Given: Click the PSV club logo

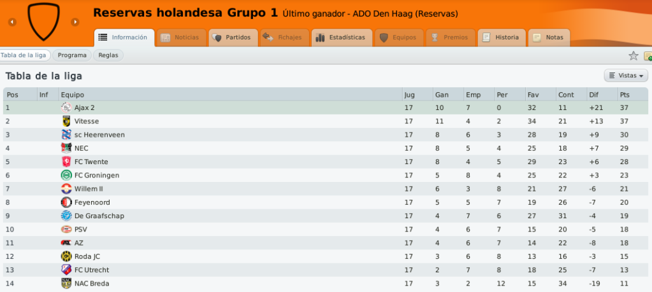Looking at the screenshot, I should tap(66, 230).
